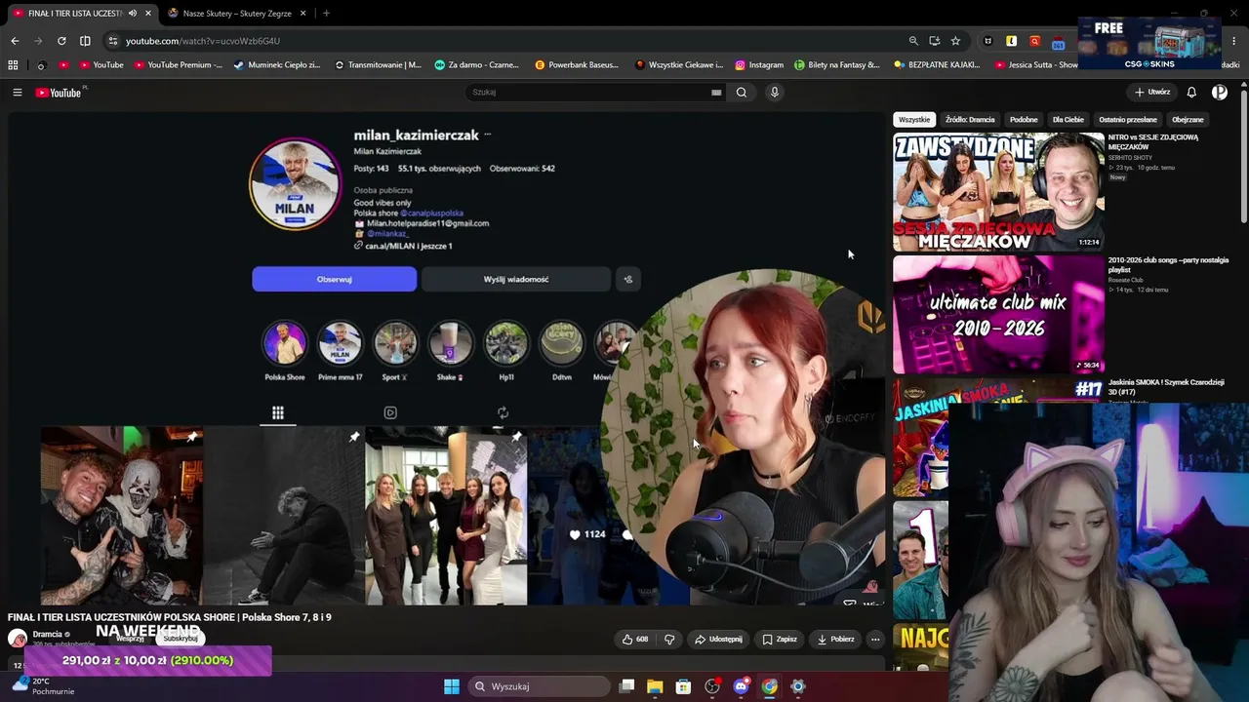Screen dimensions: 1249x702
Task: Click the Udostępnij share button
Action: click(x=718, y=640)
